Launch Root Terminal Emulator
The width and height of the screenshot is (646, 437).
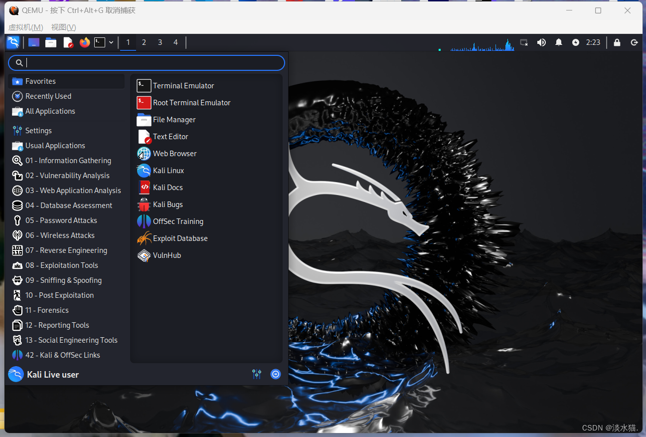pyautogui.click(x=206, y=103)
